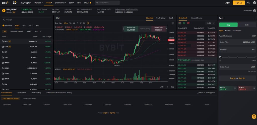Toggle chart log scale

pos(173,87)
